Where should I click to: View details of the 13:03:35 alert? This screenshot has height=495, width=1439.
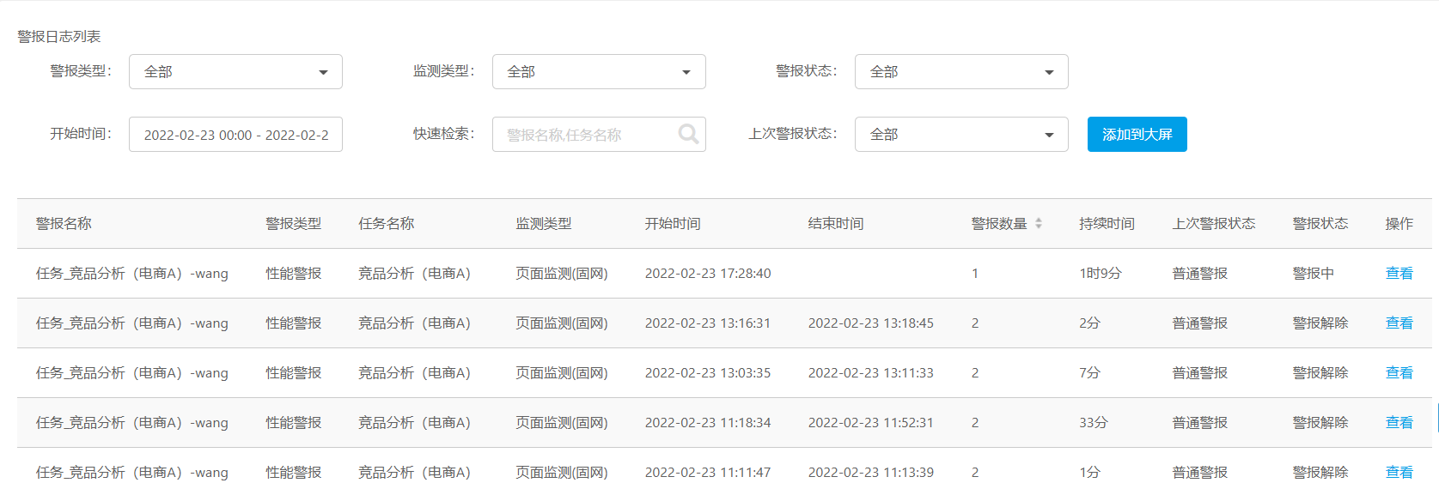point(1399,373)
